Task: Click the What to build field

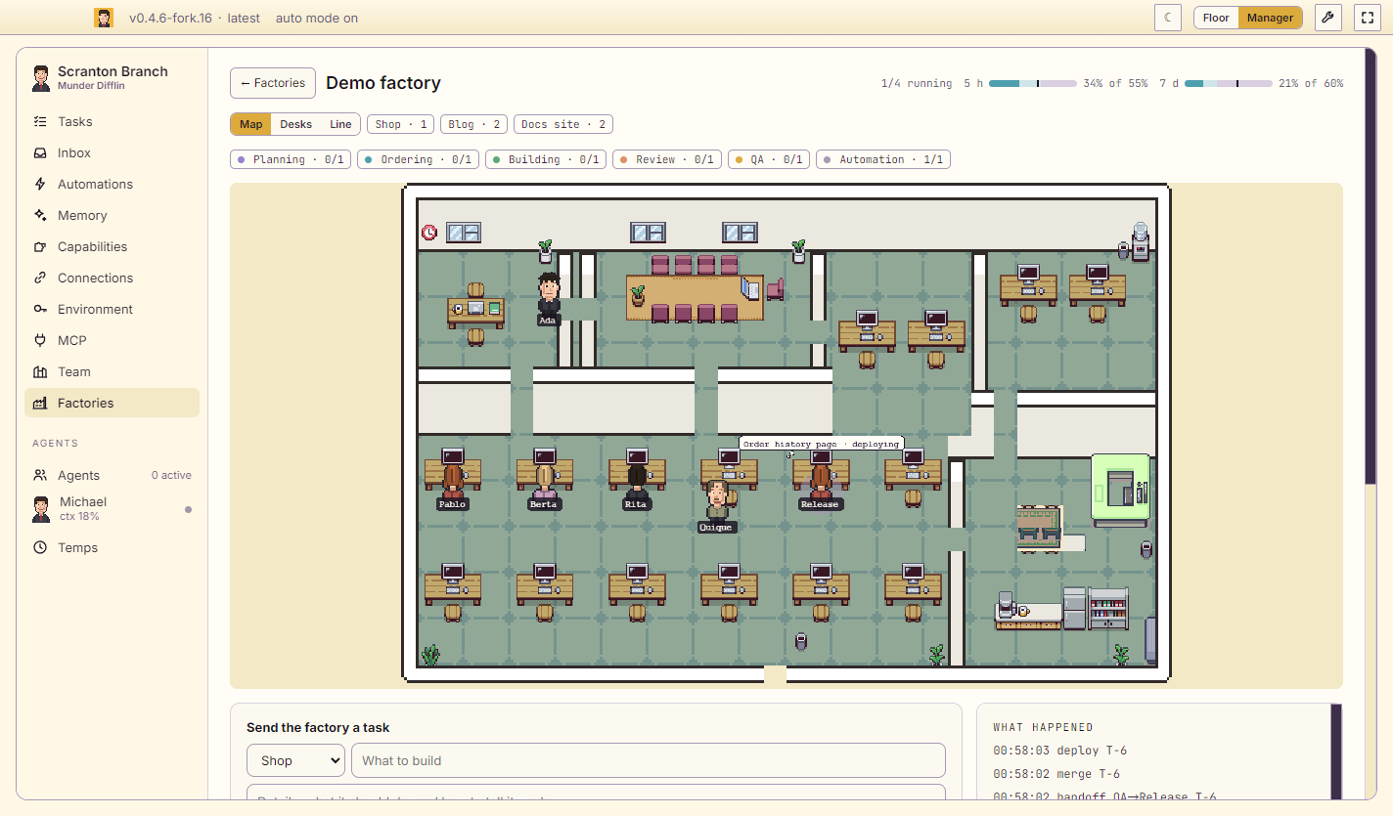Action: click(x=648, y=760)
